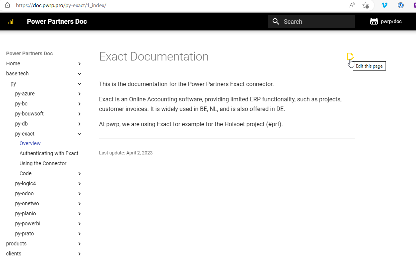Collapse the py-exact chevron
Viewport: 416px width, 271px height.
click(x=79, y=134)
